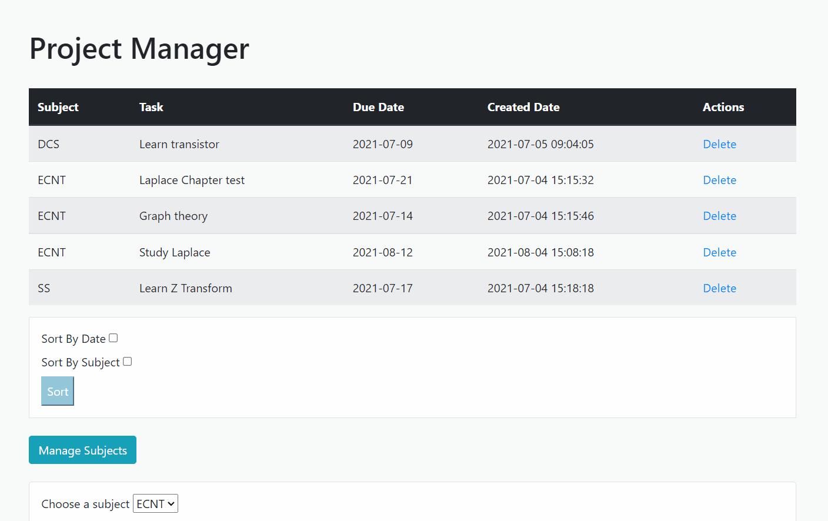828x521 pixels.
Task: Click the Subject column header
Action: pyautogui.click(x=58, y=107)
